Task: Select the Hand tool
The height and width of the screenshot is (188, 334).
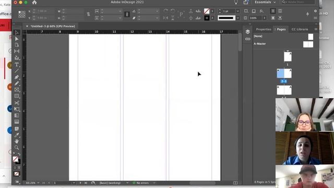Action: [x=17, y=141]
